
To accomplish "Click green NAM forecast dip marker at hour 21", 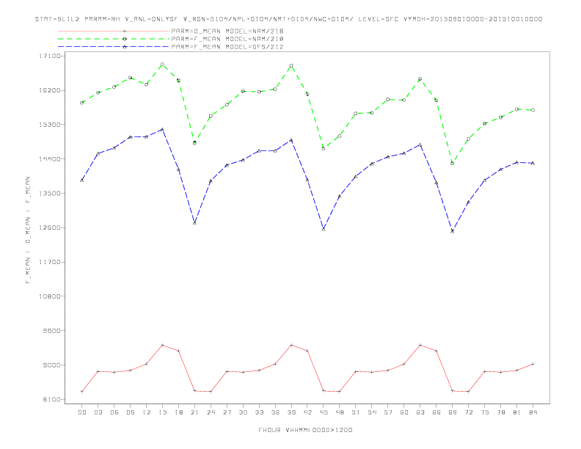I will 194,143.
